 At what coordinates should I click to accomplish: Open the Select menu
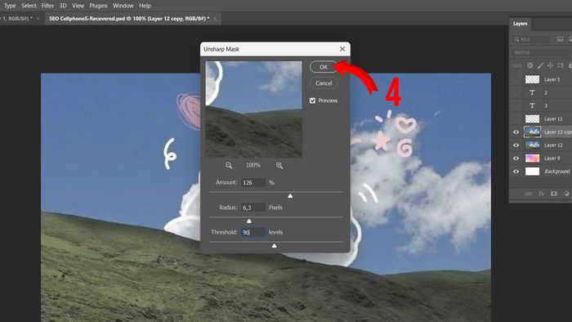29,6
